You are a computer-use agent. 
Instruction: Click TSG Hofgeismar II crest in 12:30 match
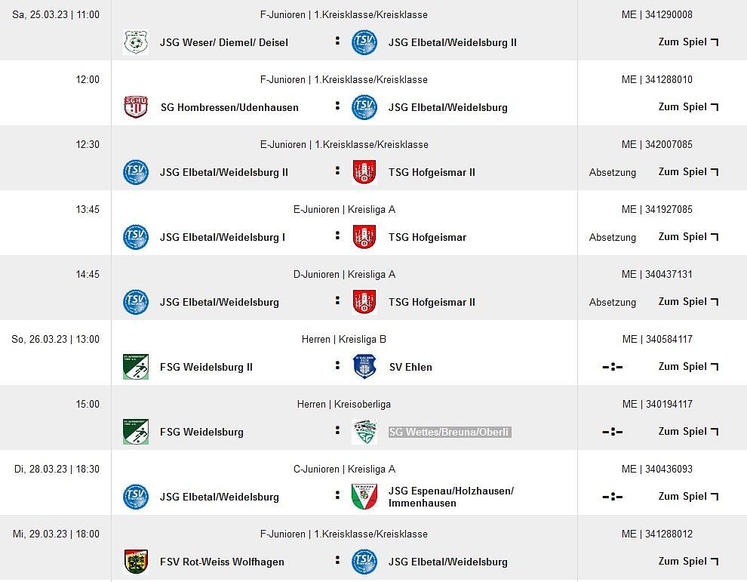point(364,172)
